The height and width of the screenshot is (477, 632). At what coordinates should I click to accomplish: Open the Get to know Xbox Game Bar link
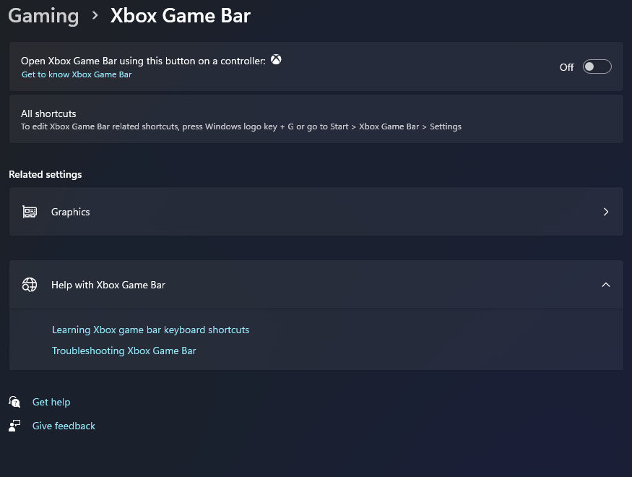click(x=77, y=74)
